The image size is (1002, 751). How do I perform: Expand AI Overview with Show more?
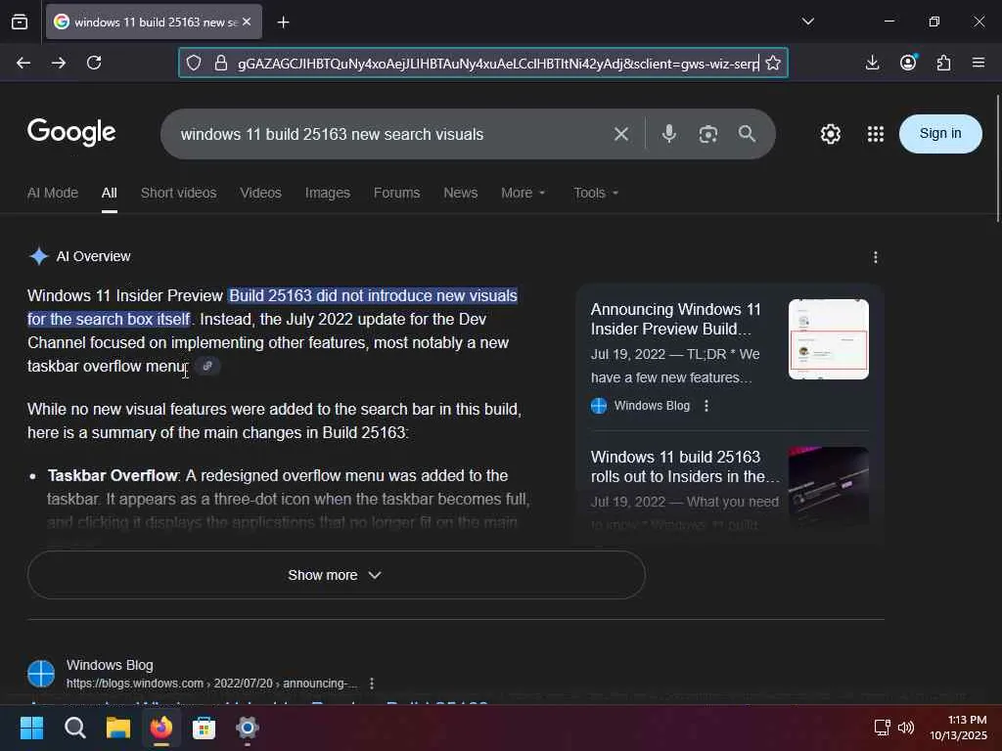[x=337, y=575]
